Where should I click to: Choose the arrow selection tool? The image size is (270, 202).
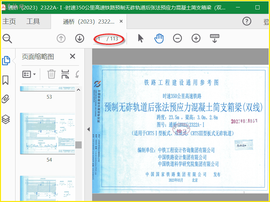tap(140, 38)
